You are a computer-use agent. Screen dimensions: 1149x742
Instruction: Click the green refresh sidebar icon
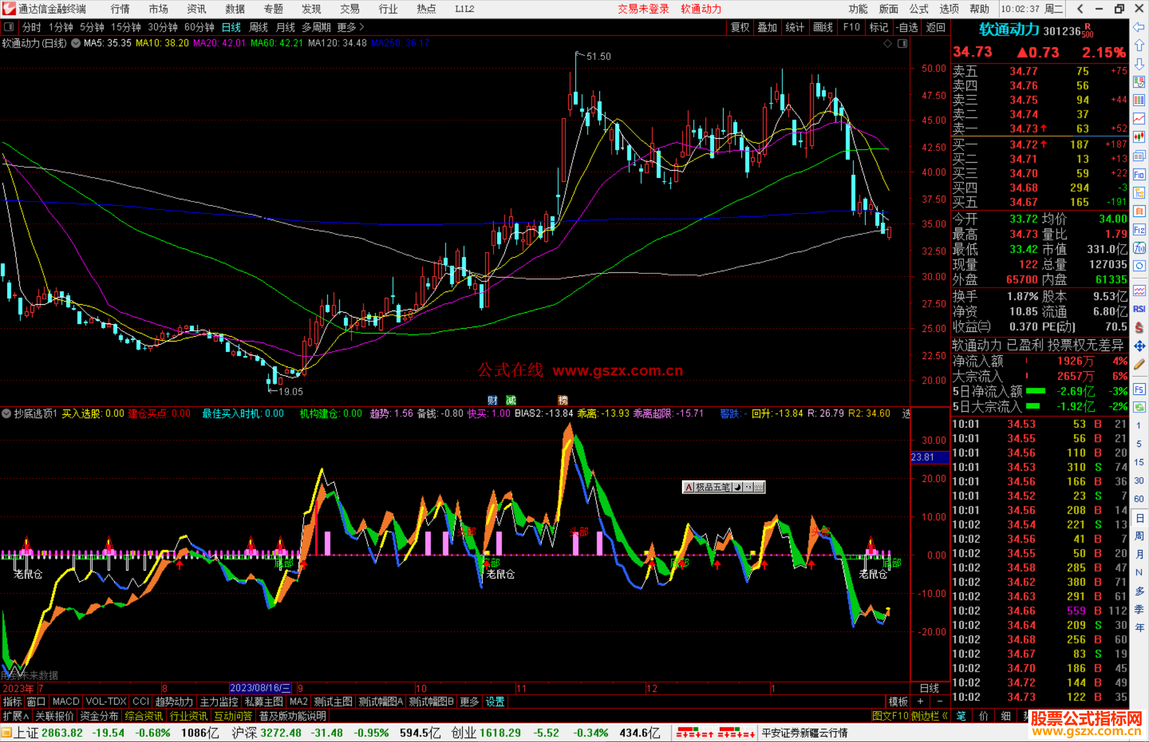(1139, 407)
